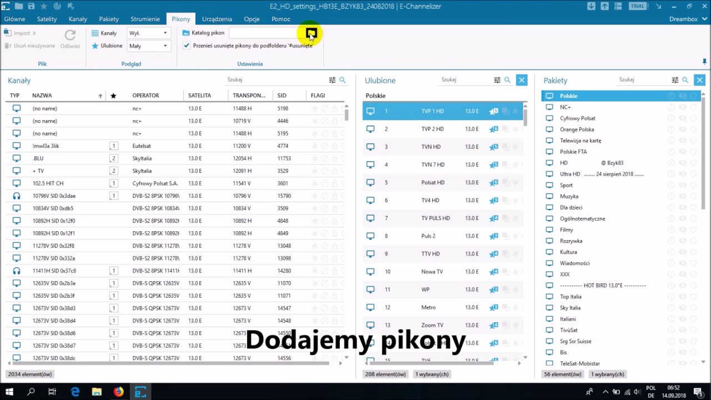Screen dimensions: 711x400
Task: Click the TV icon beside NC+ package
Action: (x=549, y=107)
